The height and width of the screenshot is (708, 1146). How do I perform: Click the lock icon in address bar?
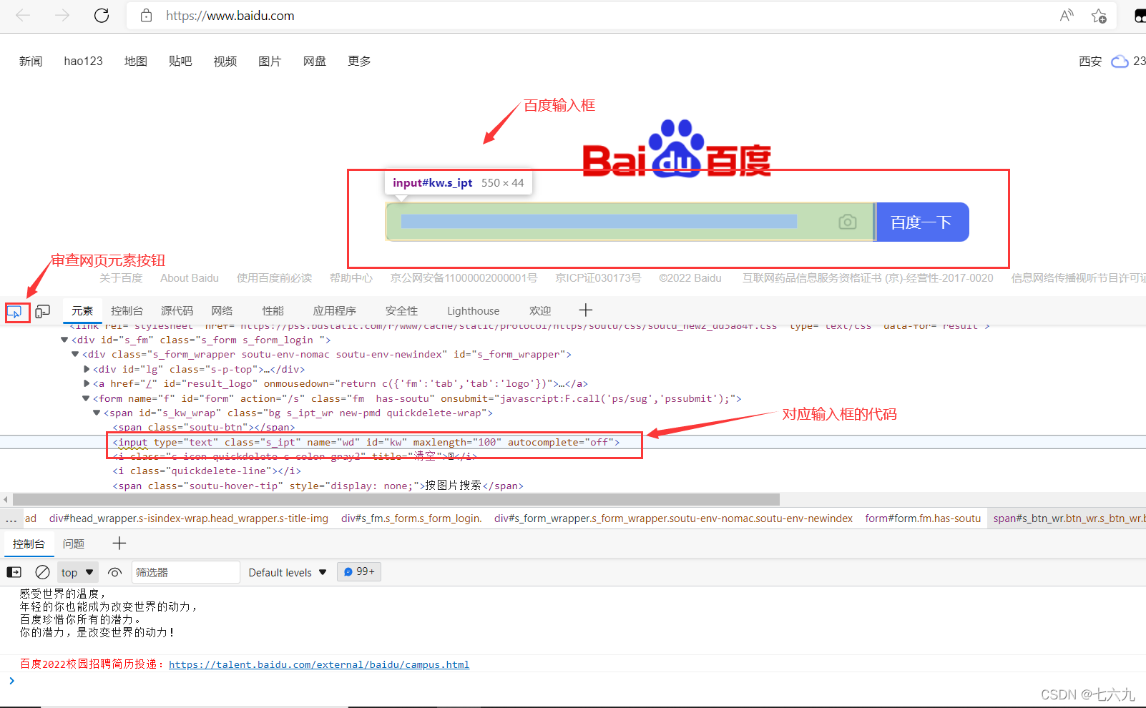point(146,15)
